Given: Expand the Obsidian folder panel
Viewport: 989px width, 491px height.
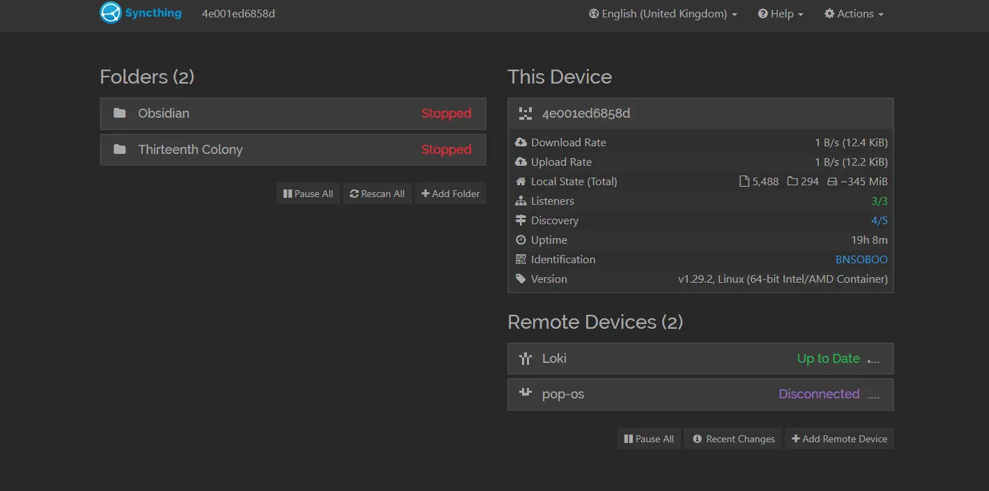Looking at the screenshot, I should click(x=293, y=114).
